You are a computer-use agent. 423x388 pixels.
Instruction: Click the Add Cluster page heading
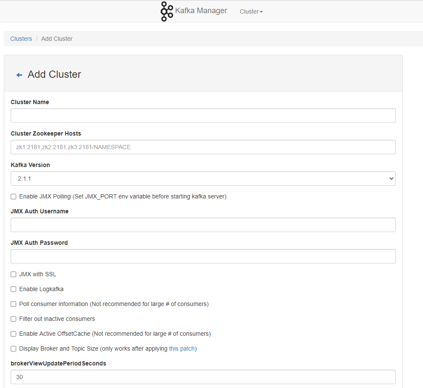pos(54,74)
